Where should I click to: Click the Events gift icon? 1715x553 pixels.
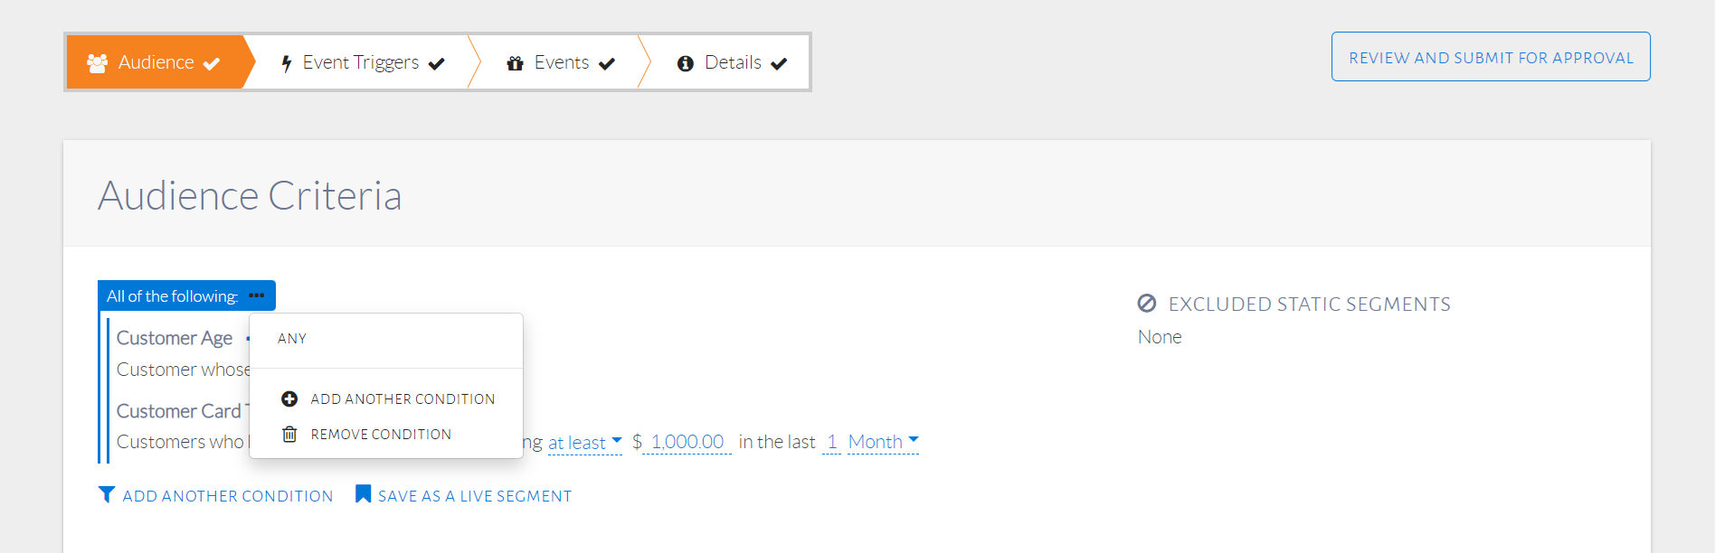(516, 63)
